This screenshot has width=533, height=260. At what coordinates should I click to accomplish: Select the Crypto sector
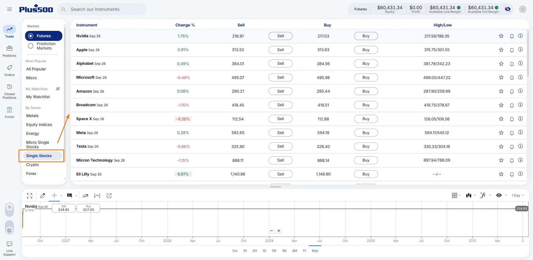33,165
